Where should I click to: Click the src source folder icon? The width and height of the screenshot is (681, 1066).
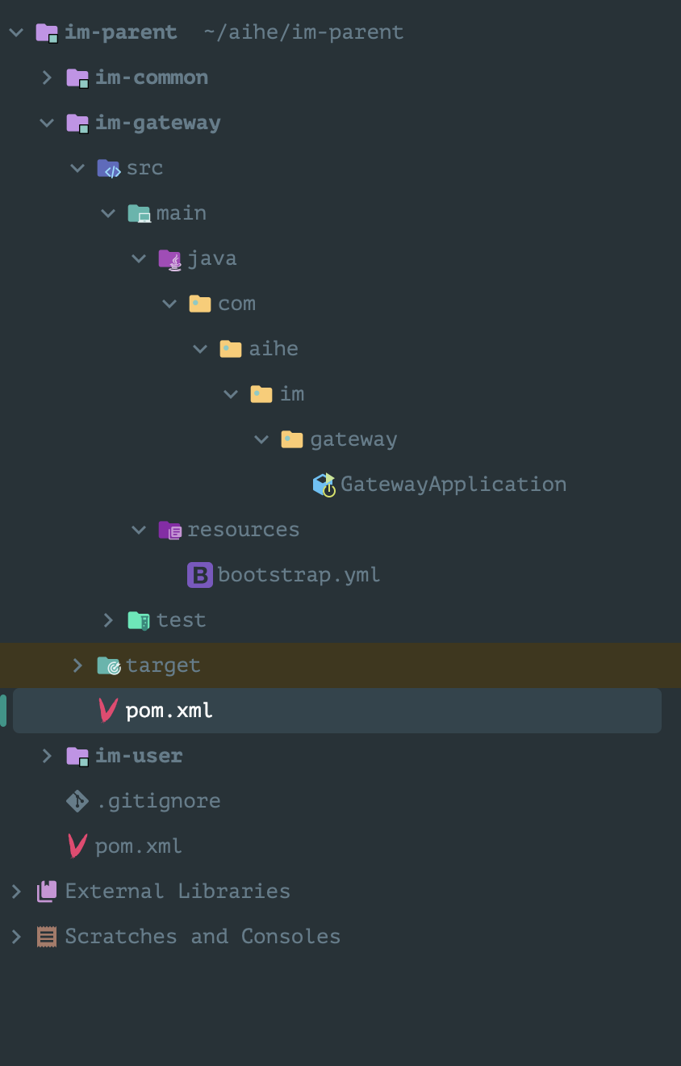pyautogui.click(x=109, y=168)
